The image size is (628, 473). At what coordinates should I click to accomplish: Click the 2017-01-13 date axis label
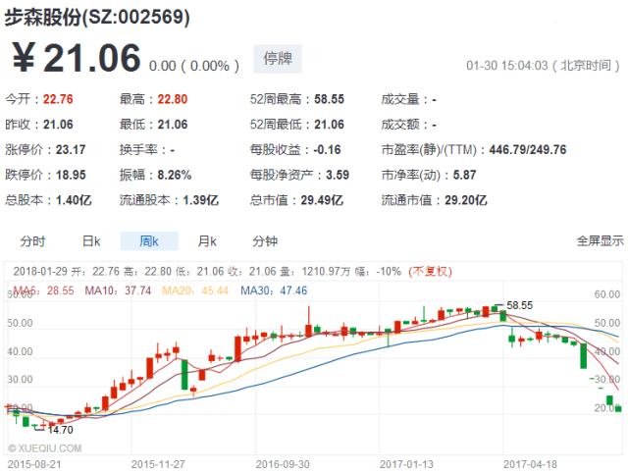tap(406, 464)
